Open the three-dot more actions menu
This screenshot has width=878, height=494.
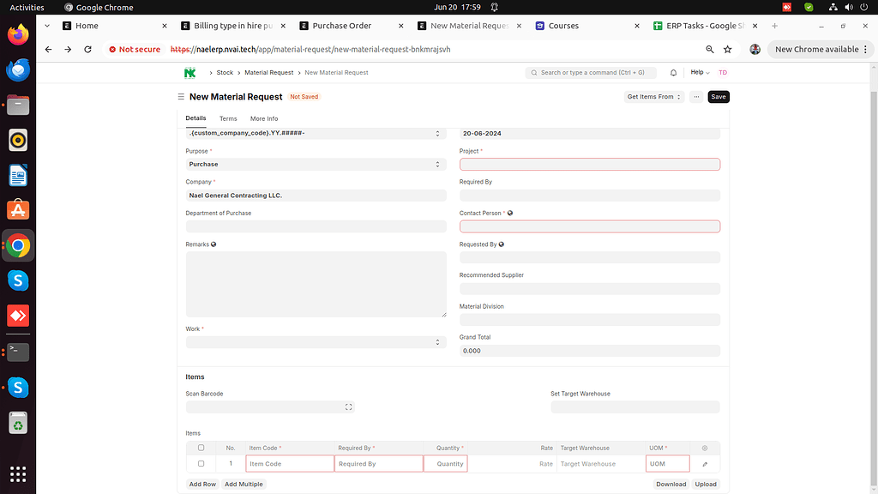pos(695,97)
